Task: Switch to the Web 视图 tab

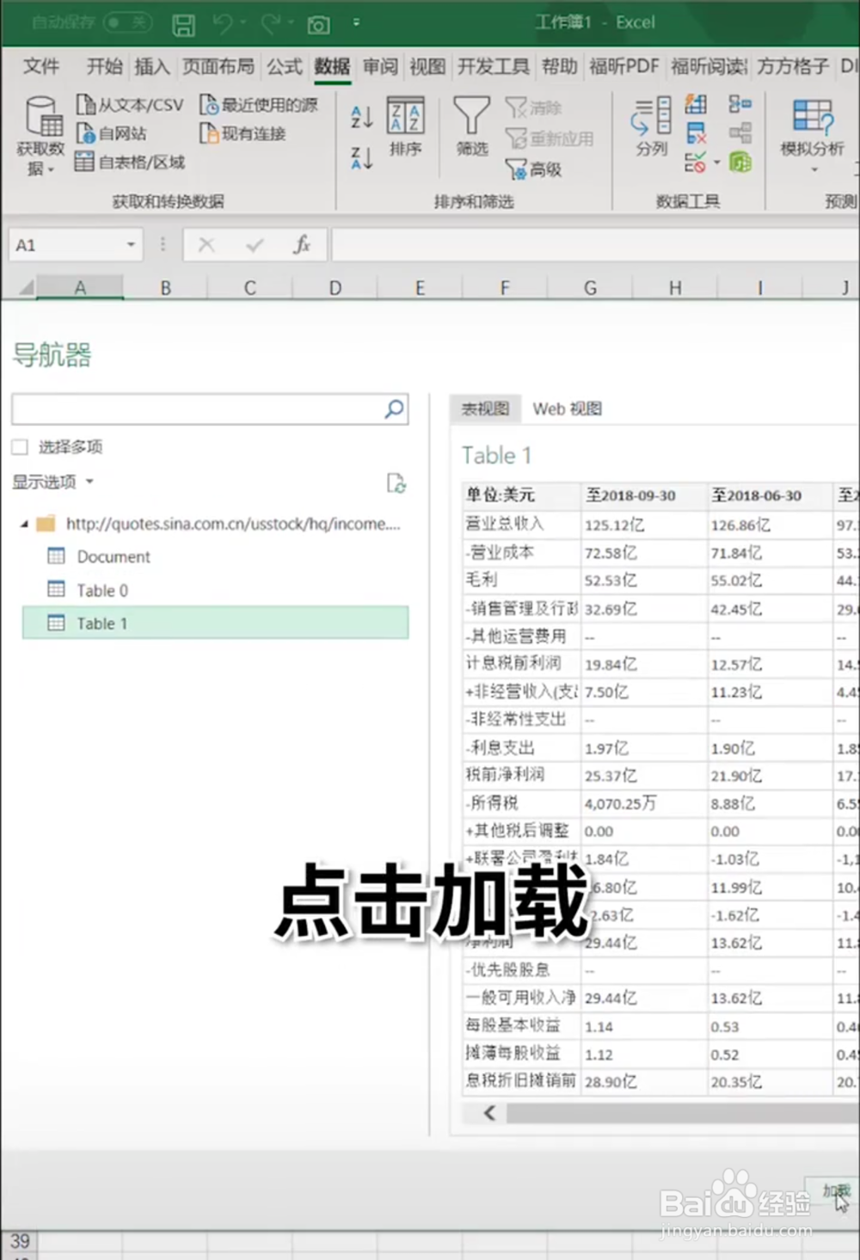Action: tap(567, 409)
